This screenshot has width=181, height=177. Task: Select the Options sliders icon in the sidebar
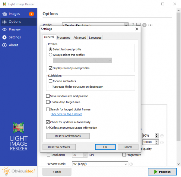tap(5, 22)
